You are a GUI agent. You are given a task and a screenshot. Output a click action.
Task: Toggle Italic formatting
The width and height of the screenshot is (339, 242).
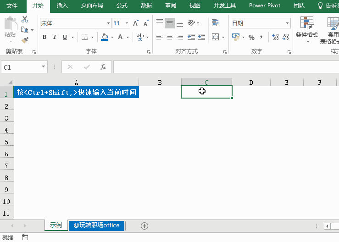point(55,37)
